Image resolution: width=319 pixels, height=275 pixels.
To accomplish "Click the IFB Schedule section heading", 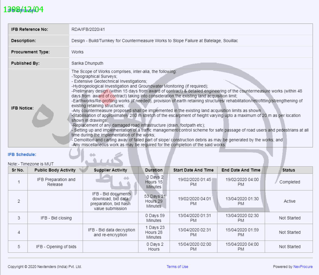I will coord(22,155).
